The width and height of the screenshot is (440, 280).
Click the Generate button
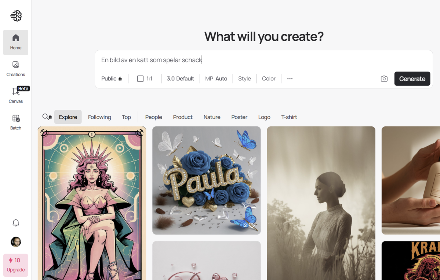click(x=412, y=79)
